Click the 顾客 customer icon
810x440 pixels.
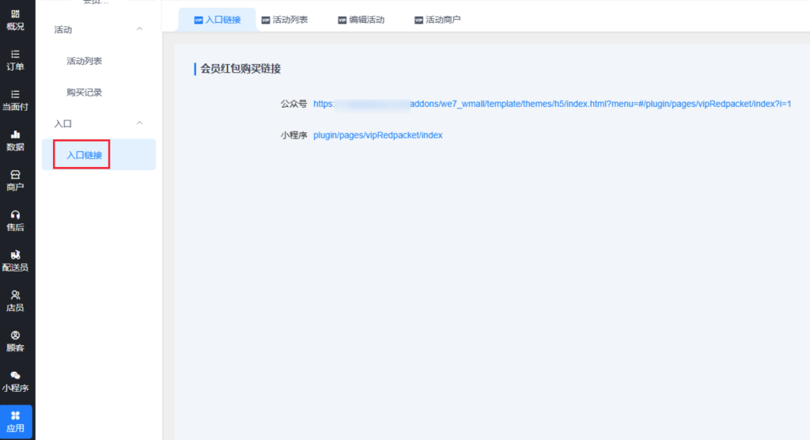[16, 335]
